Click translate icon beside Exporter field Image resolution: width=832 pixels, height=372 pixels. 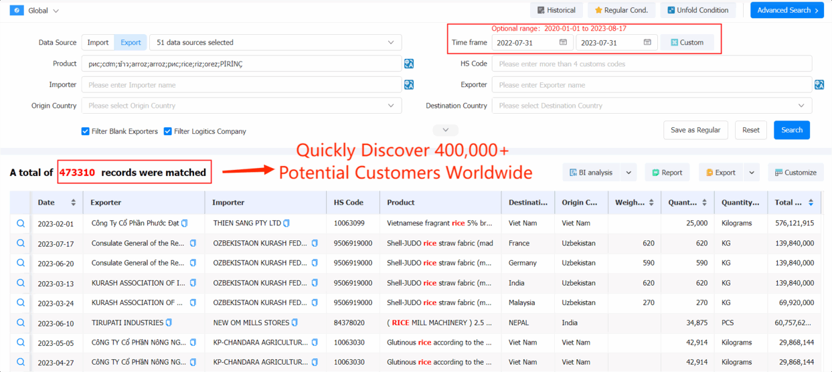[819, 85]
